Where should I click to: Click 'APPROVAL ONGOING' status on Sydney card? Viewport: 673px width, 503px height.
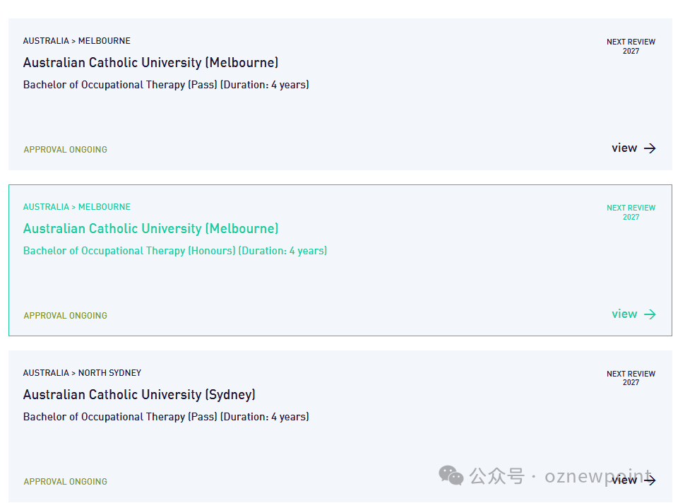[66, 482]
